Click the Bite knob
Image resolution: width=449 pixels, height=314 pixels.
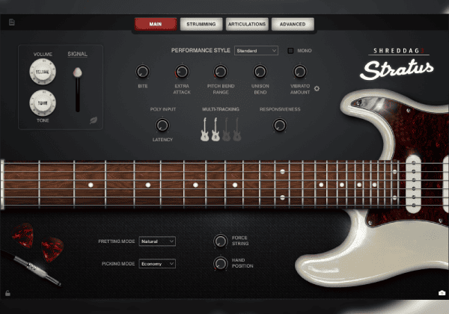(143, 72)
